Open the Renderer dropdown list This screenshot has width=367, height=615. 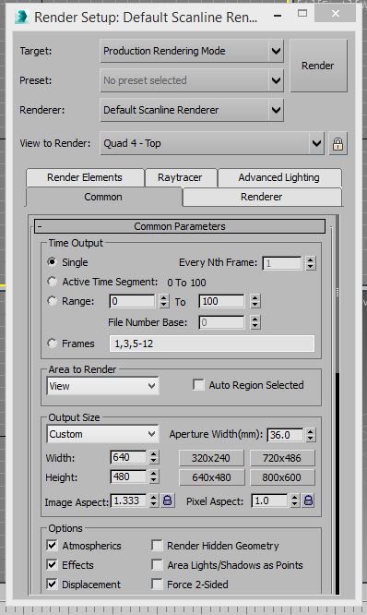192,110
